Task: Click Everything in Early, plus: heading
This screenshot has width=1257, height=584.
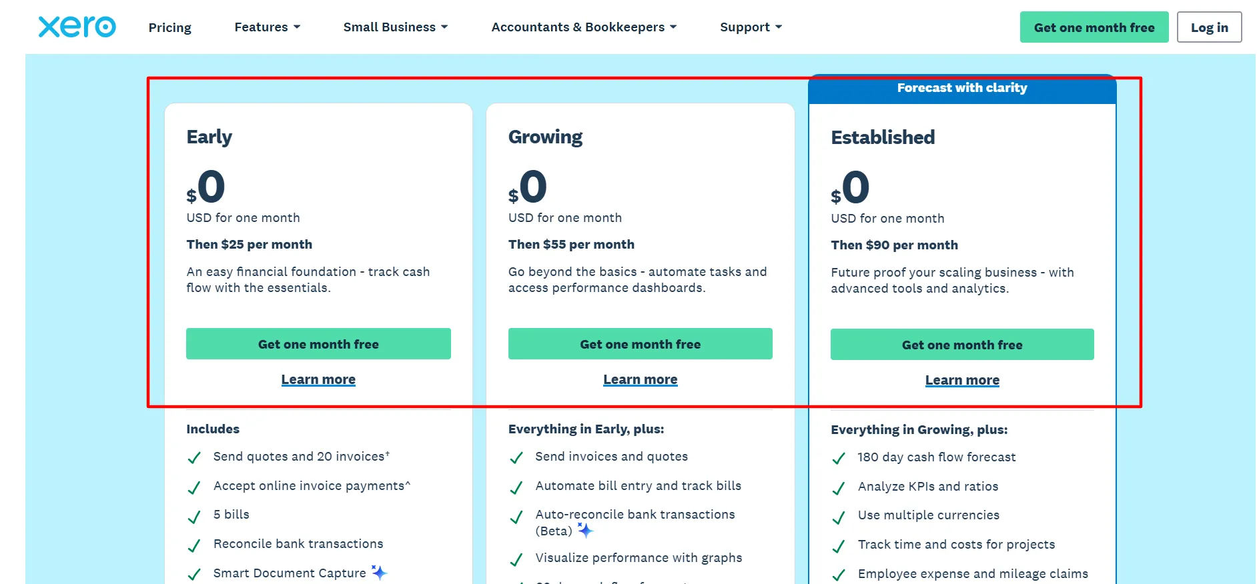Action: pos(586,429)
